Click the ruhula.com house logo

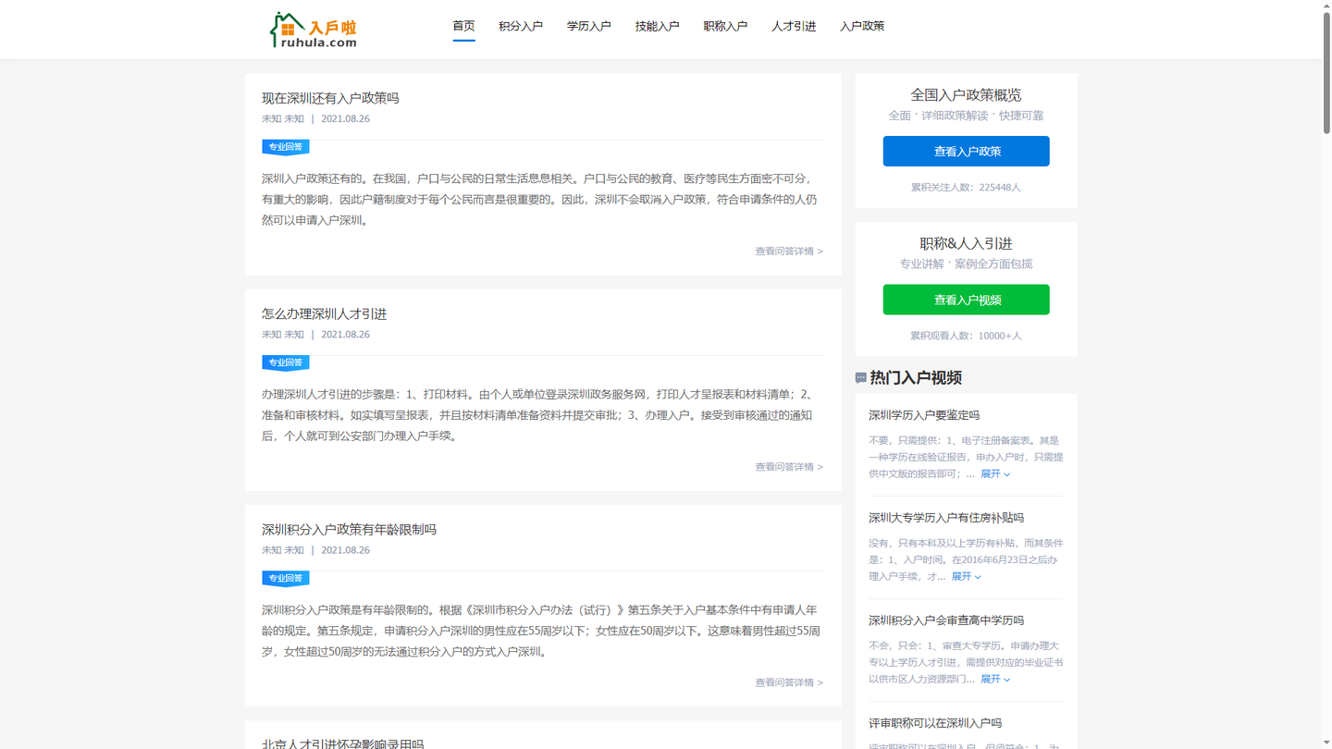(313, 30)
